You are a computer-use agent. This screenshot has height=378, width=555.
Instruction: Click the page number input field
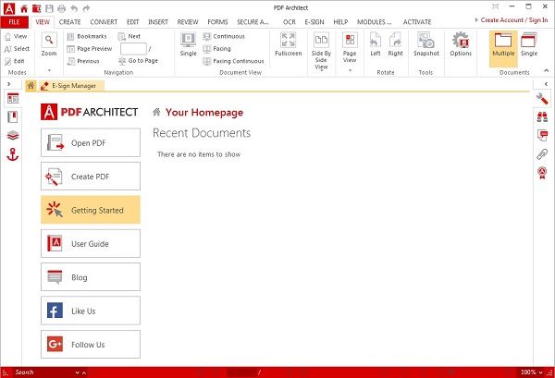pyautogui.click(x=133, y=49)
